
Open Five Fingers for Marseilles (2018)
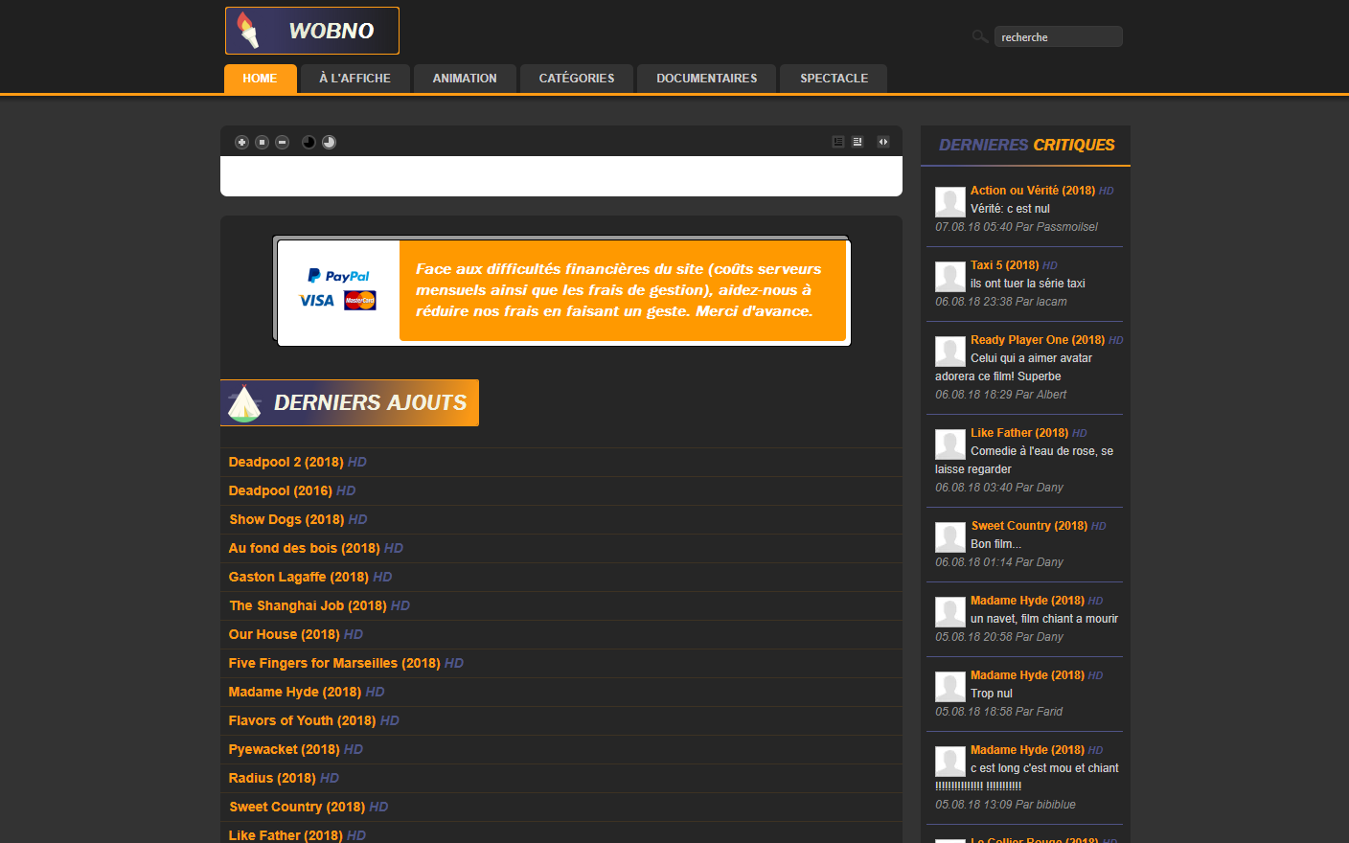334,663
